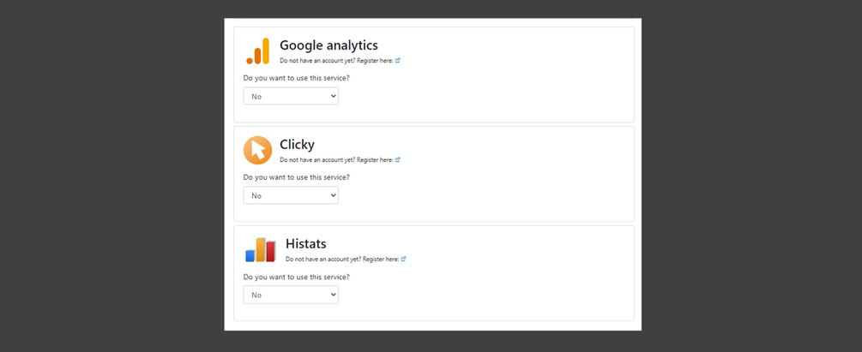Viewport: 862px width, 352px height.
Task: Click register text under Clicky title
Action: 336,160
